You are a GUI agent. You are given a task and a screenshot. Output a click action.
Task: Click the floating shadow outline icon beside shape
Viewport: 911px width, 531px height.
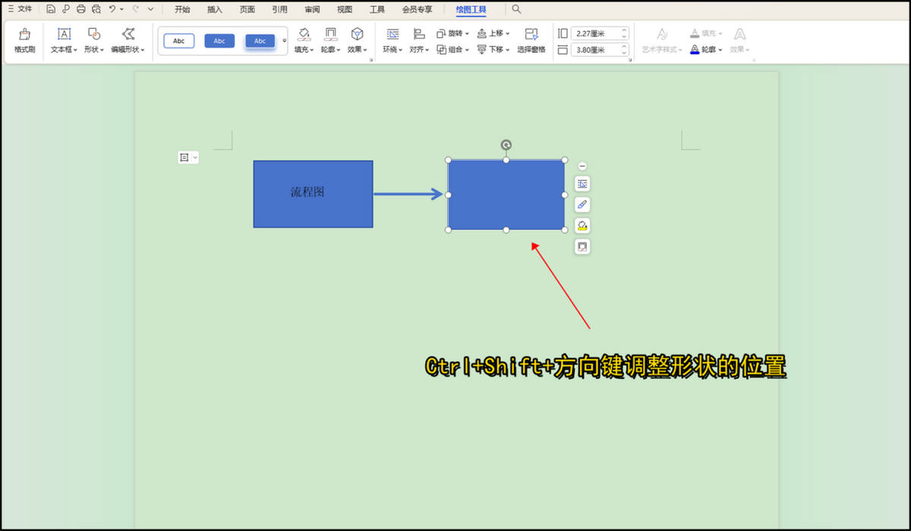click(582, 247)
